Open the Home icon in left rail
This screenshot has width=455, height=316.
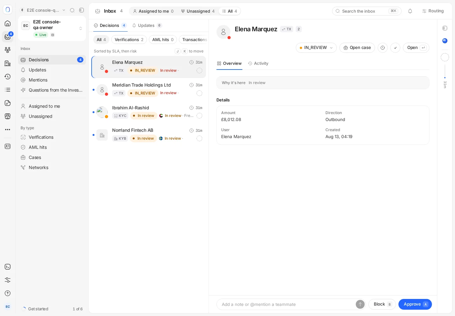[x=8, y=23]
